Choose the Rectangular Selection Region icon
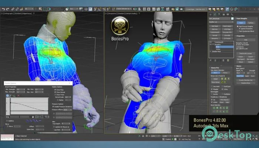The image size is (259, 148). click(45, 9)
